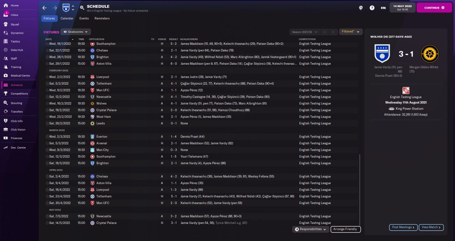
Task: Open the Tottenham link on 23/4/2022
Action: (x=104, y=196)
